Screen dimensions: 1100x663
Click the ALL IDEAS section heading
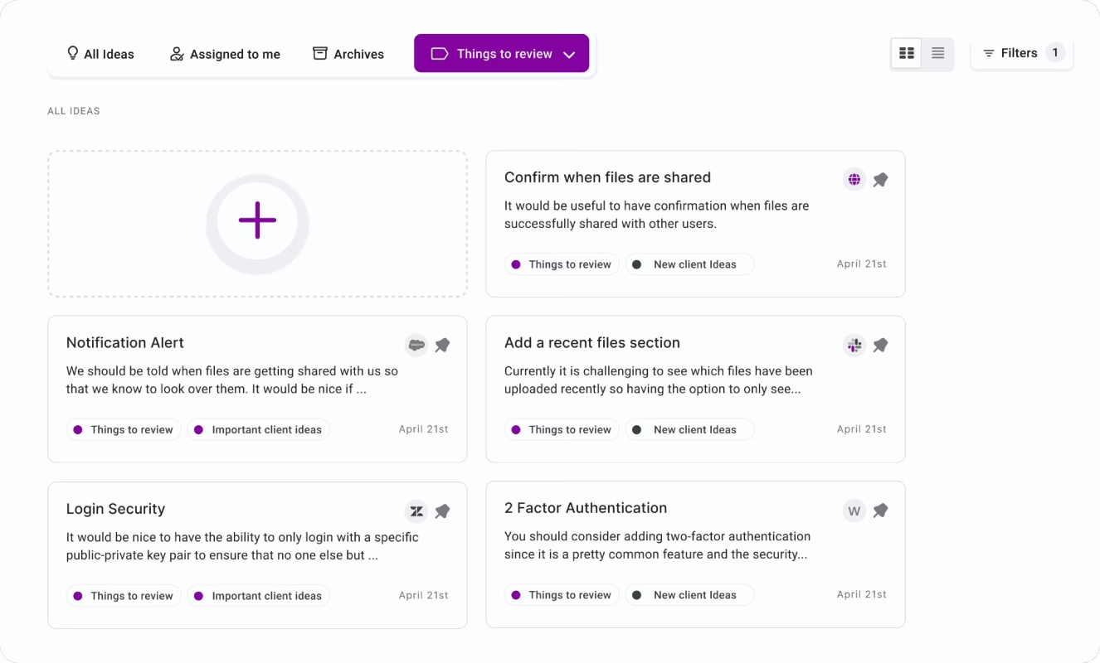[74, 111]
